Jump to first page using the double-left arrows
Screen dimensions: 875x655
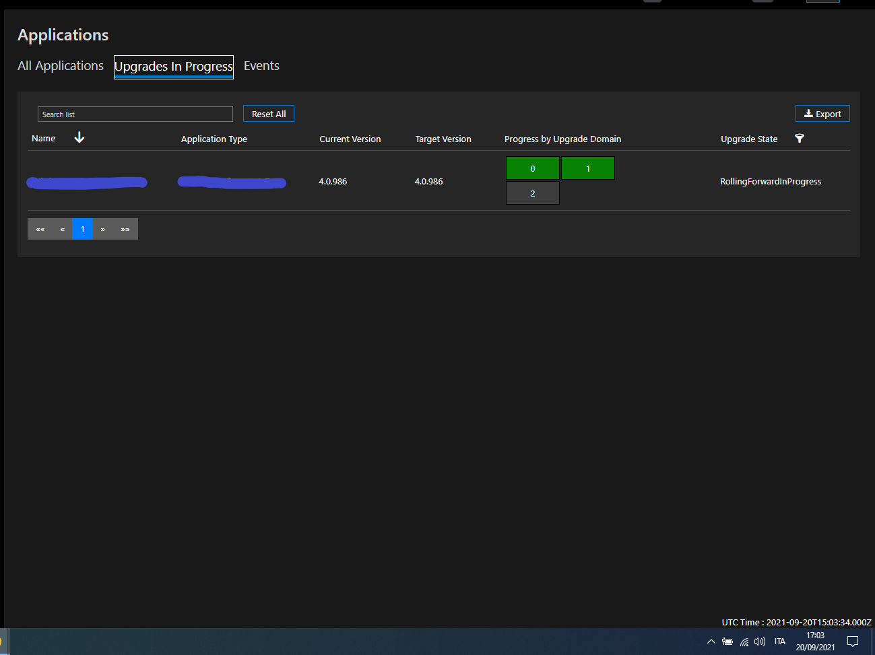point(40,229)
